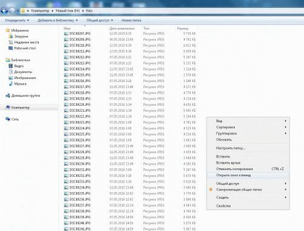
Task: Click the Рабочий стол icon in sidebar
Action: (x=11, y=48)
